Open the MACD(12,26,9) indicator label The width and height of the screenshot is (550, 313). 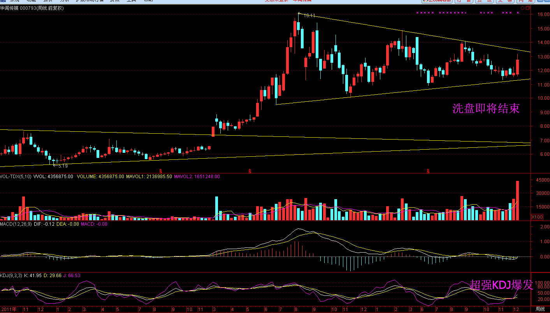[x=16, y=224]
